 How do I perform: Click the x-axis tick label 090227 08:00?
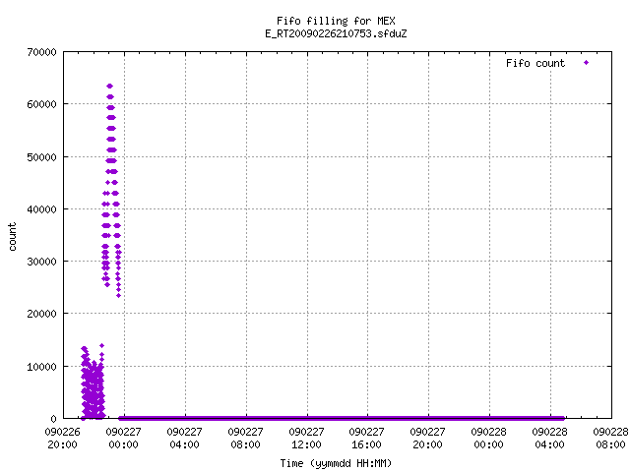[x=245, y=439]
